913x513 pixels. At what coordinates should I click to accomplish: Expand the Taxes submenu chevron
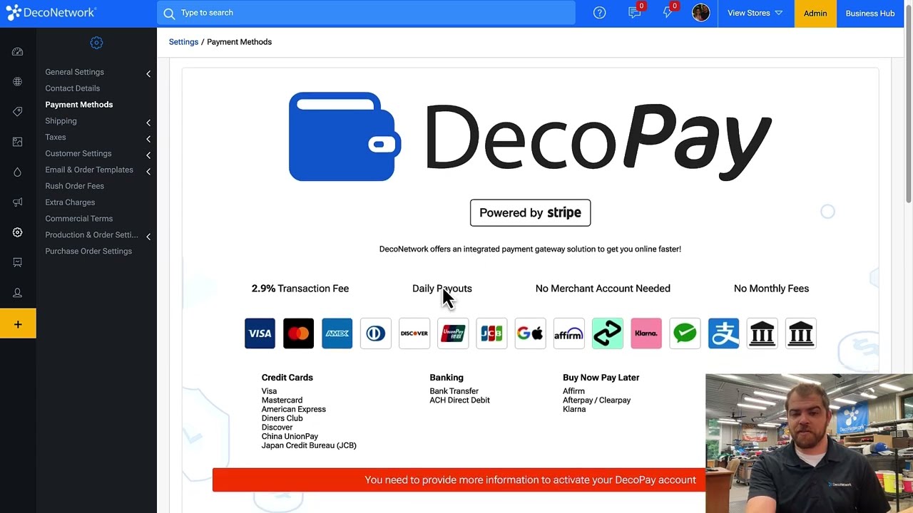[x=148, y=139]
